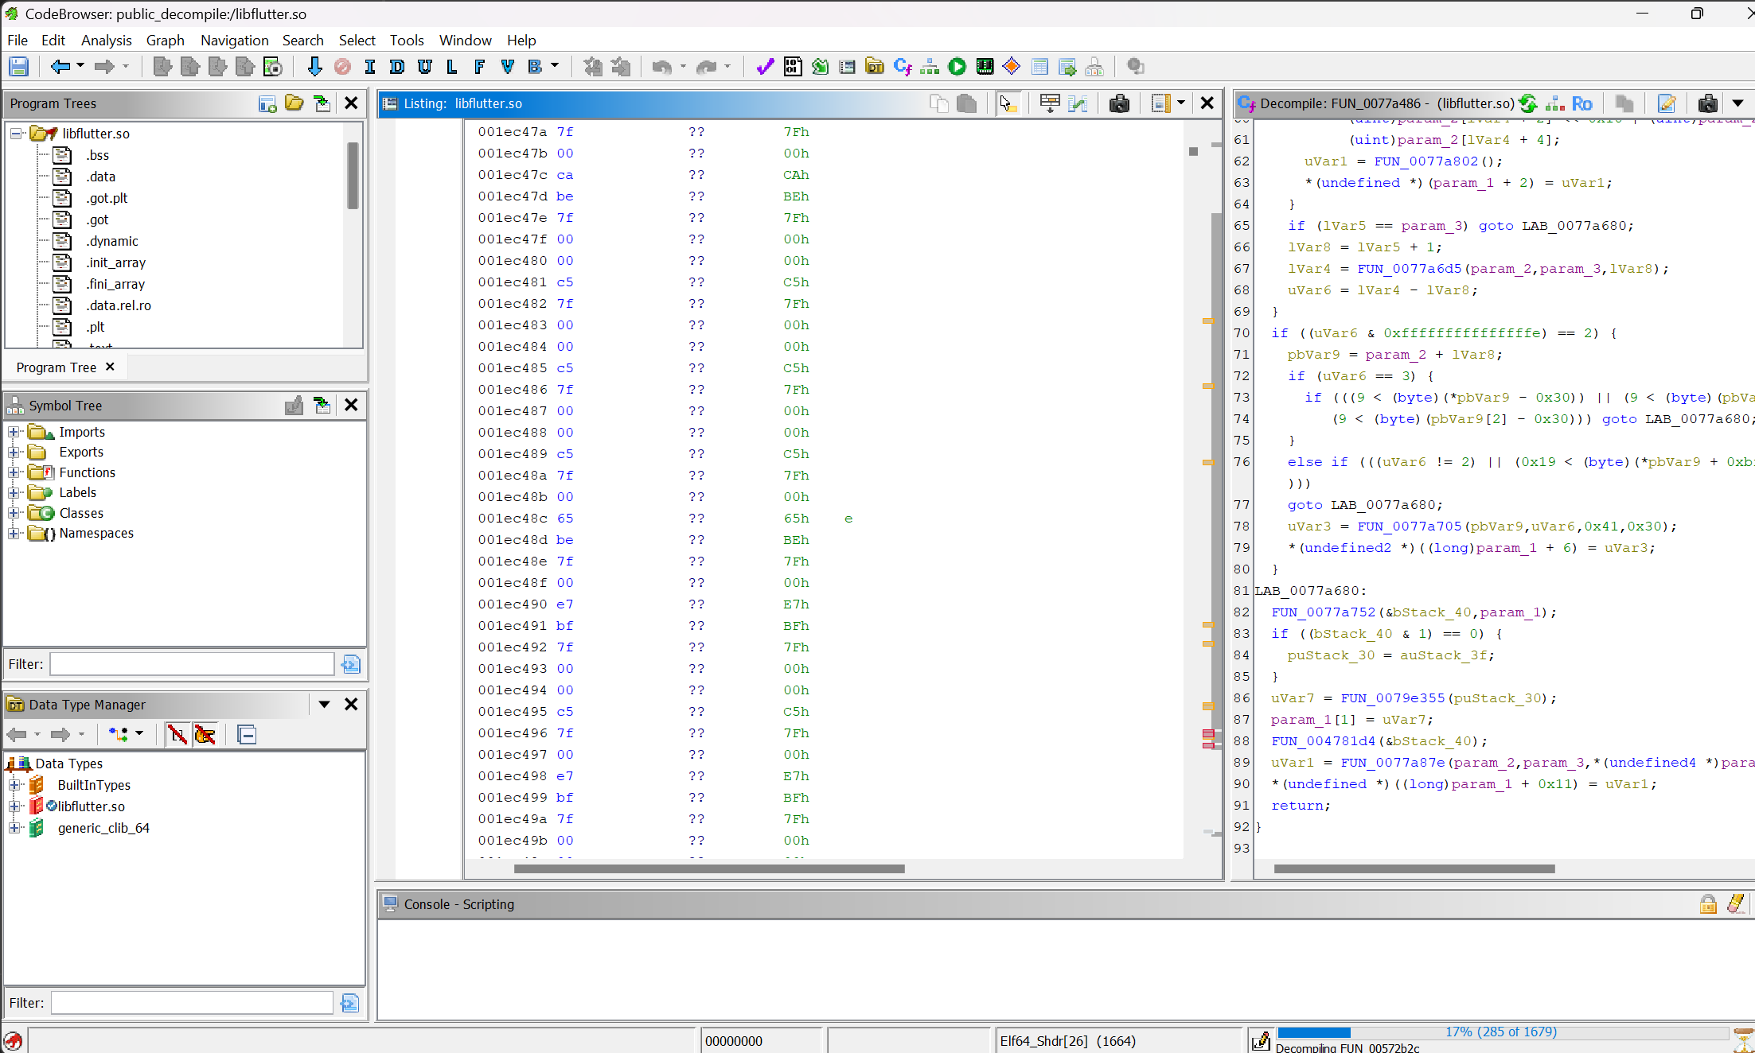This screenshot has width=1755, height=1053.
Task: Expand BuiltInTypes in Data Types
Action: [x=14, y=785]
